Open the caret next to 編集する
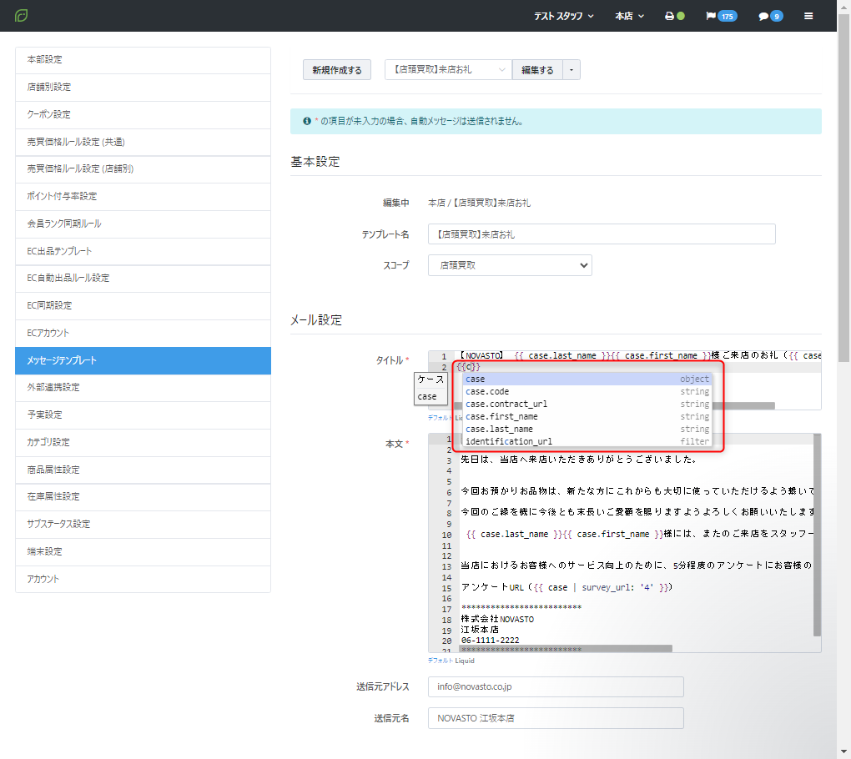 pyautogui.click(x=571, y=70)
